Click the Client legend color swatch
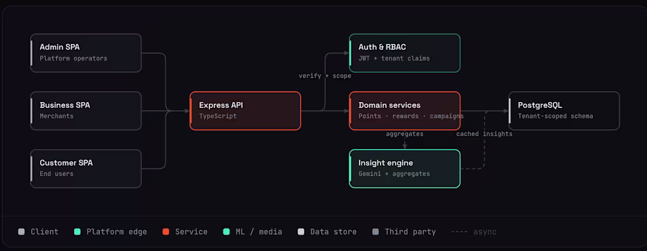Screen dimensions: 647x251 (x=21, y=232)
